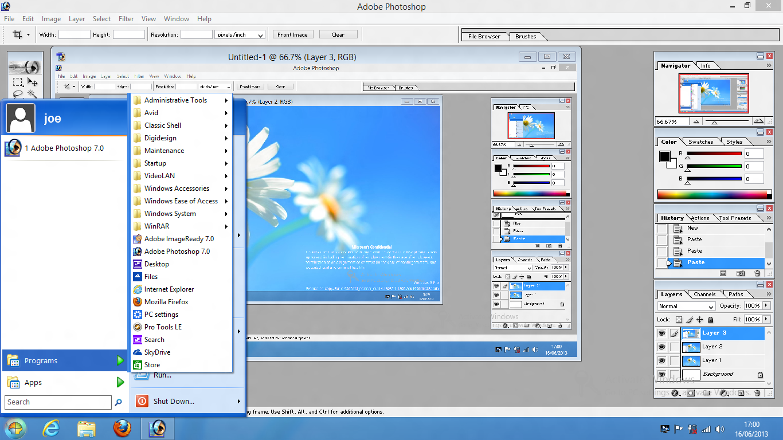Open the Image menu
Screen dimensions: 783x440
[51, 19]
